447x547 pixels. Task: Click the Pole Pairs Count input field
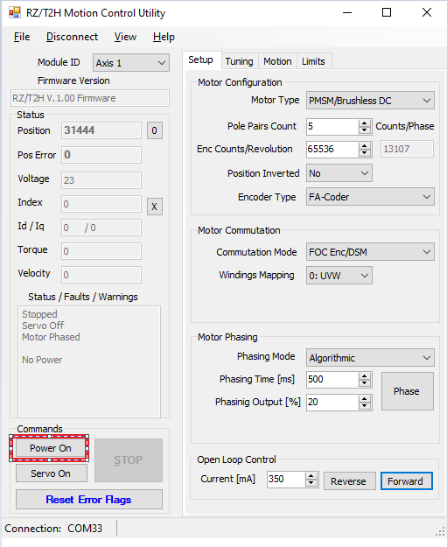[332, 126]
